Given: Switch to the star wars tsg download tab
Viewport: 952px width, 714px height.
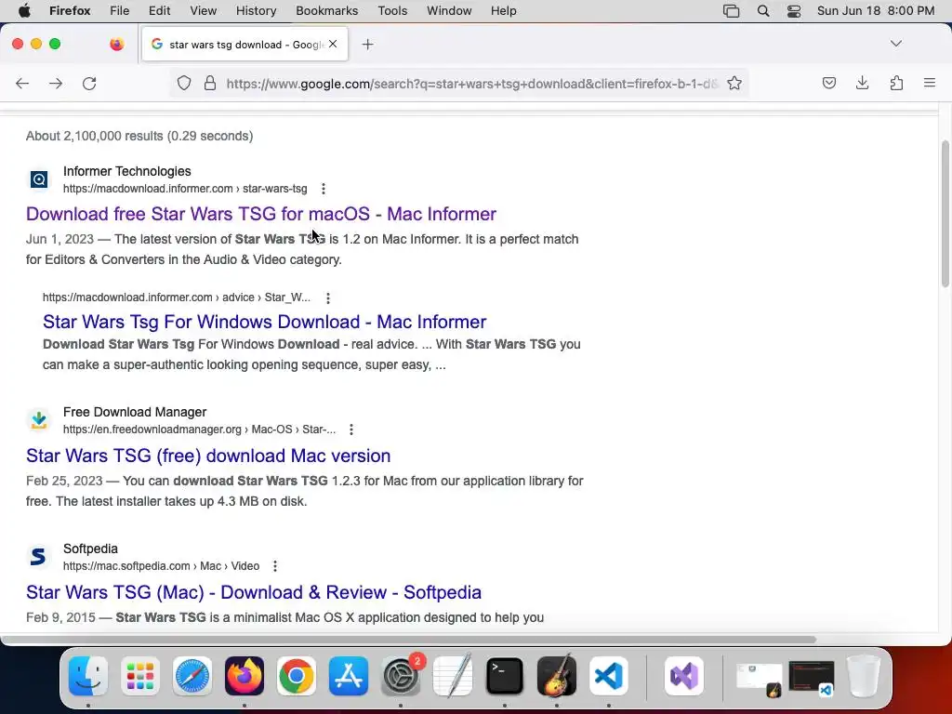Looking at the screenshot, I should 245,45.
